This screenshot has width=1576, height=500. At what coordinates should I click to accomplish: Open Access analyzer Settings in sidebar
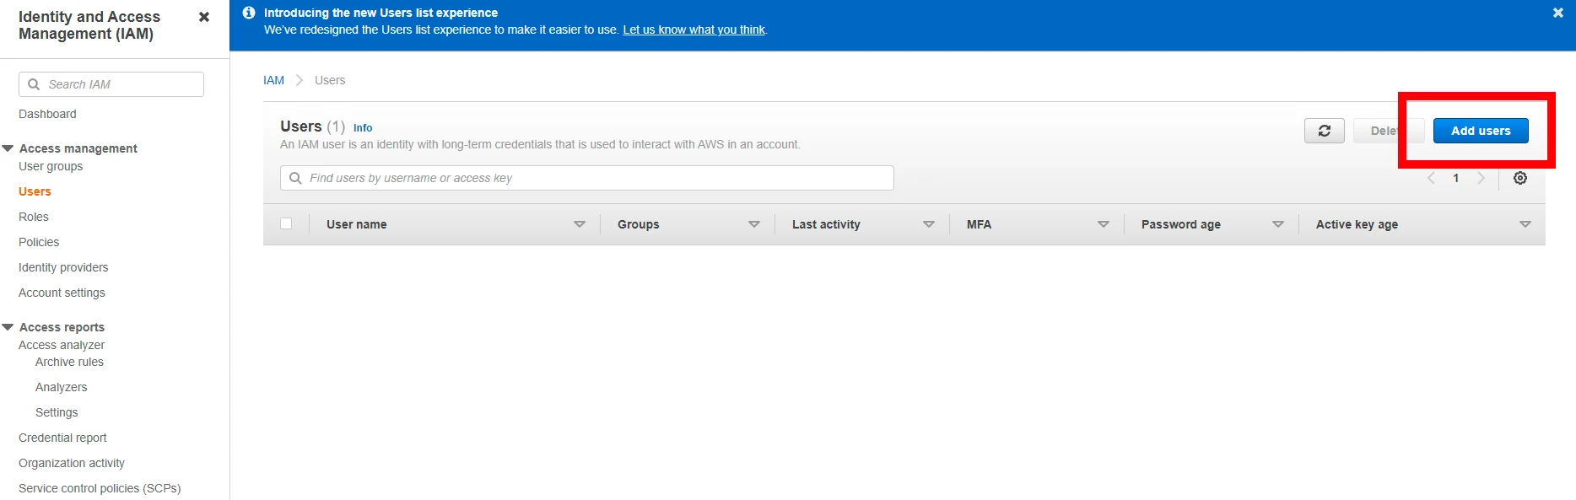pyautogui.click(x=57, y=412)
